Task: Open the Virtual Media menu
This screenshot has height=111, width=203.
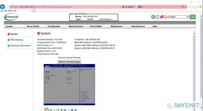Action: 96,26
